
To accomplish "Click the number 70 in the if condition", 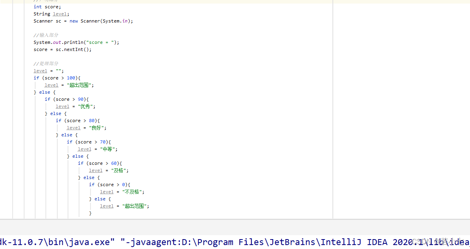I will point(103,142).
